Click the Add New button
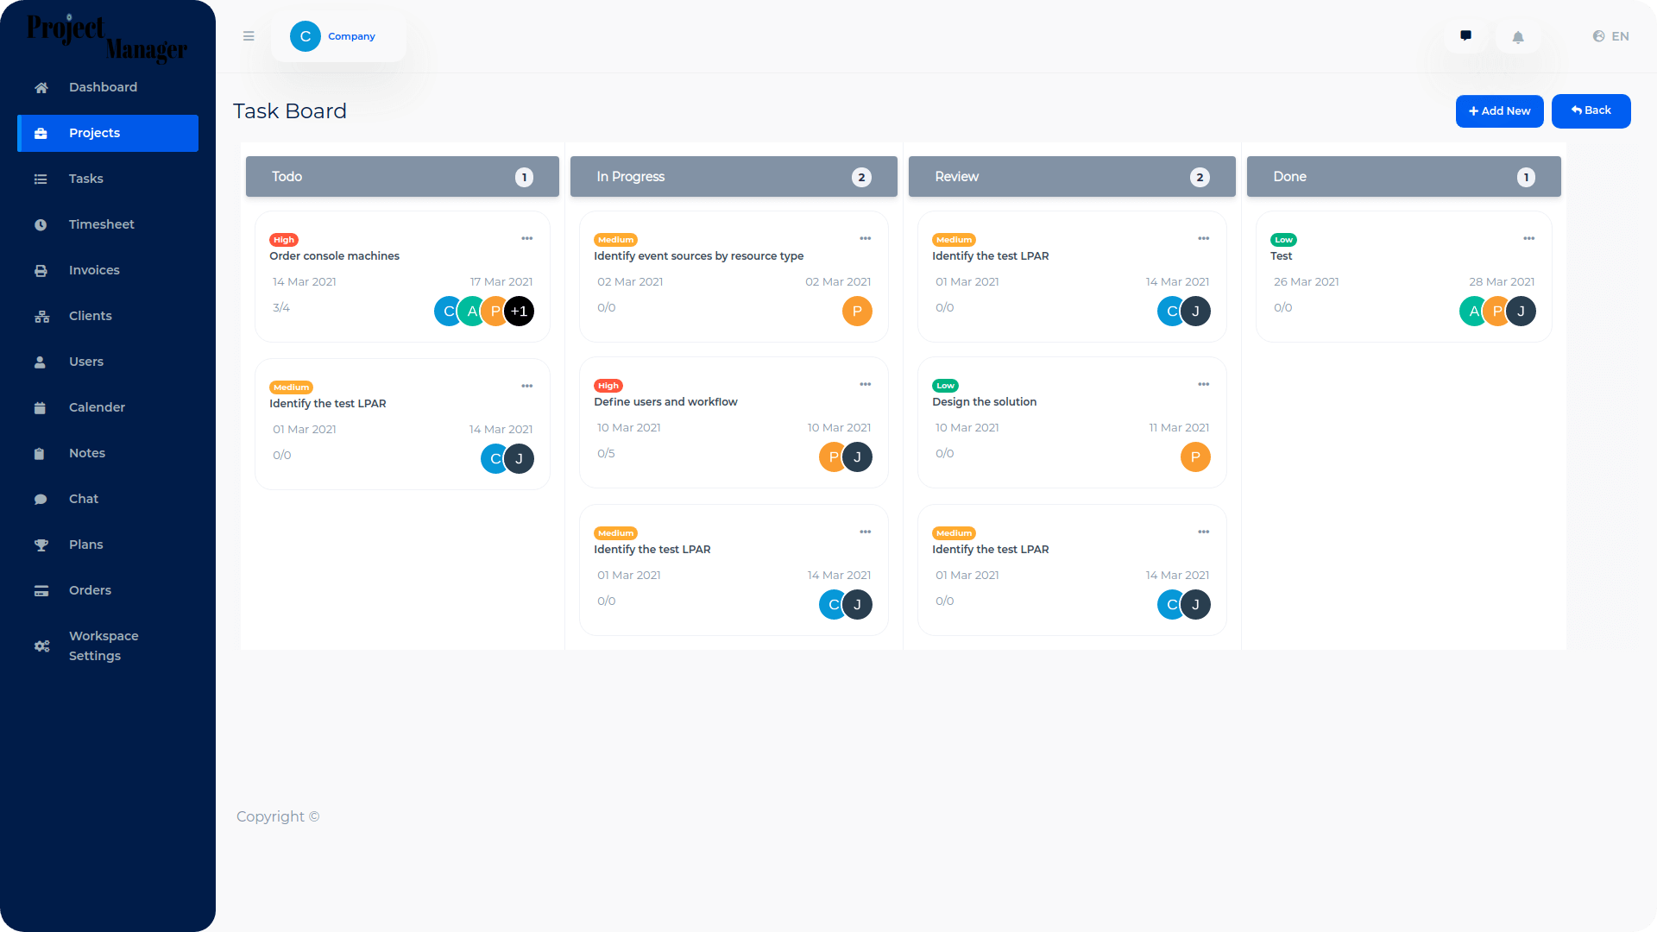 tap(1499, 111)
